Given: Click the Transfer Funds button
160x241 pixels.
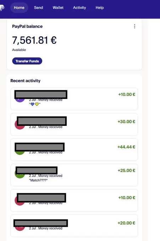Looking at the screenshot, I should point(27,61).
